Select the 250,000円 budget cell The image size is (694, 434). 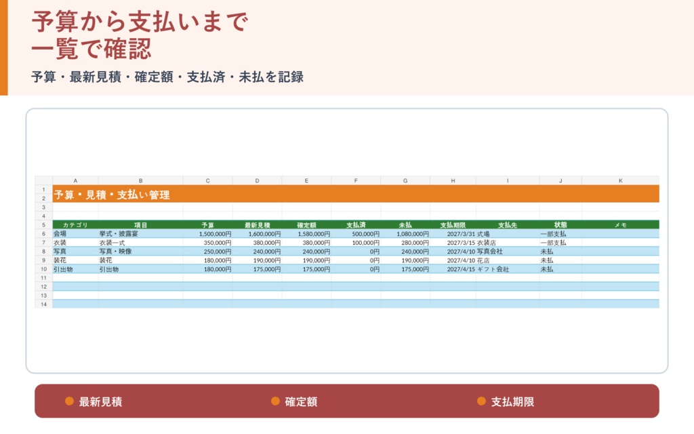[207, 251]
